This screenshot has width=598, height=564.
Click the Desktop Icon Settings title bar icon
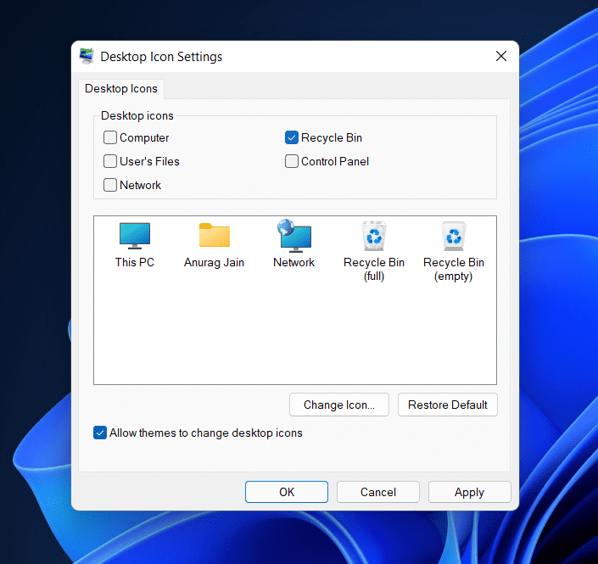click(x=87, y=56)
